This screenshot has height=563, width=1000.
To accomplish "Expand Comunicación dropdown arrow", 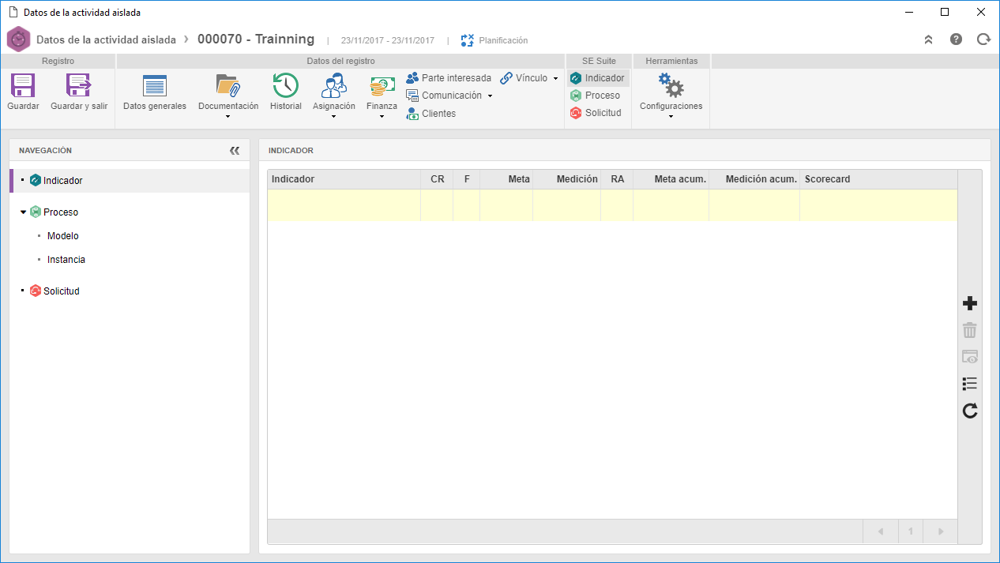I will [x=490, y=96].
